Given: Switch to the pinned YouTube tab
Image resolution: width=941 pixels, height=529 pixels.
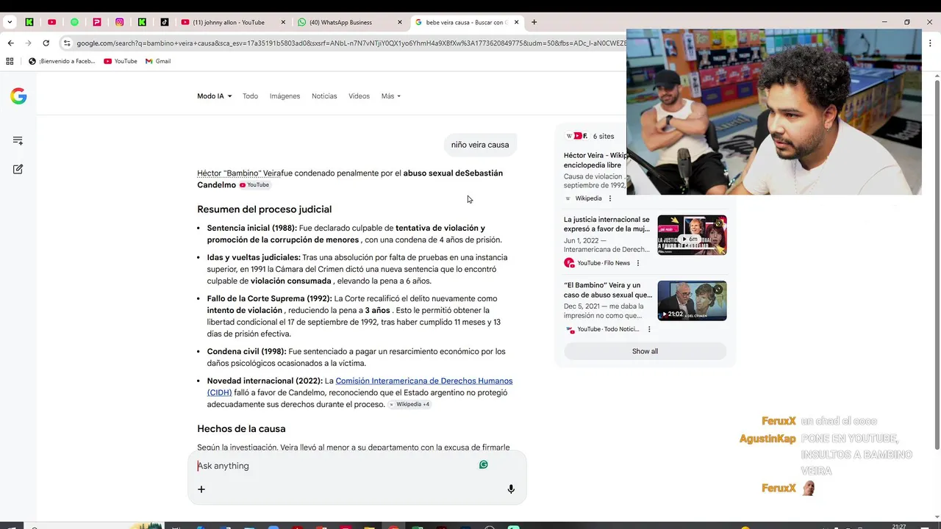Looking at the screenshot, I should pyautogui.click(x=51, y=22).
